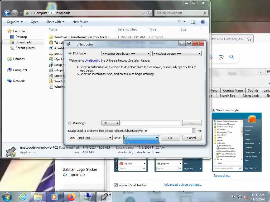Open Explorer help icon

click(x=203, y=22)
